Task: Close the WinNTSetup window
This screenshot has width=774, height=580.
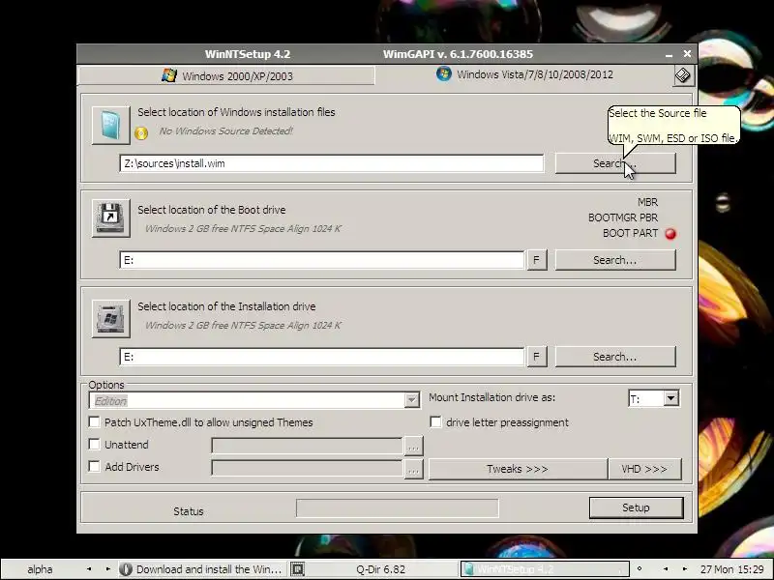Action: point(687,54)
